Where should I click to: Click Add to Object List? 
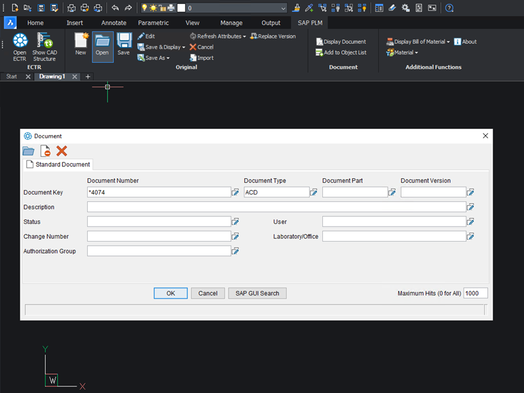341,52
